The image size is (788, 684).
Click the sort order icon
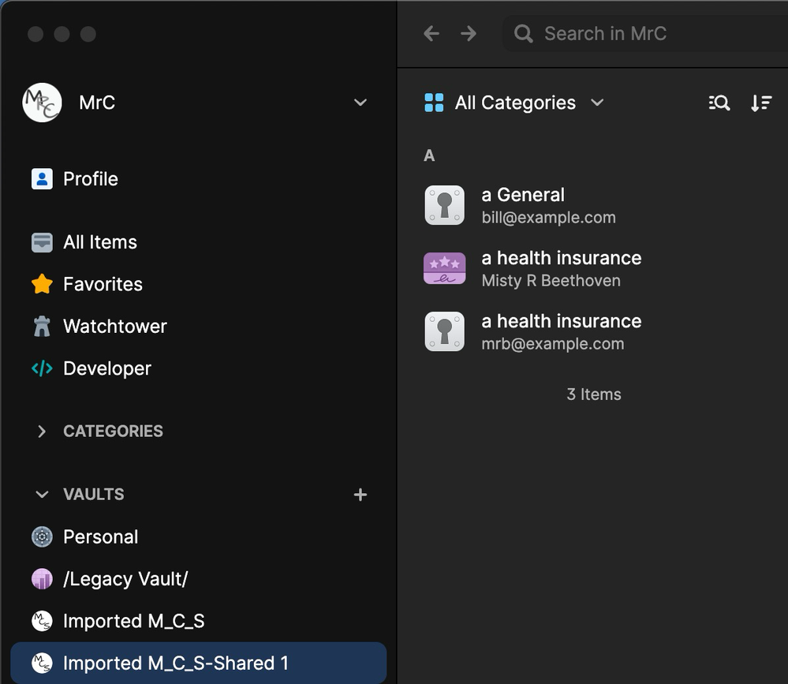tap(760, 103)
